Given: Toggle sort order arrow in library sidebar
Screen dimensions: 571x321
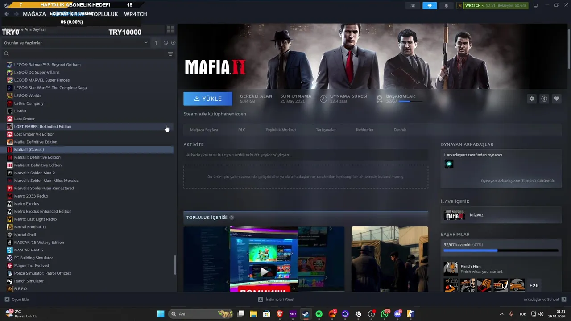Looking at the screenshot, I should 156,43.
